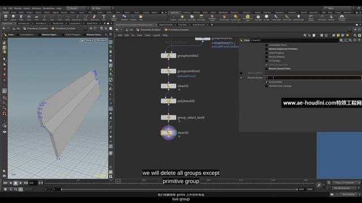This screenshot has height=203, width=362.
Task: Click the parameter pane help icon
Action: pos(359,40)
